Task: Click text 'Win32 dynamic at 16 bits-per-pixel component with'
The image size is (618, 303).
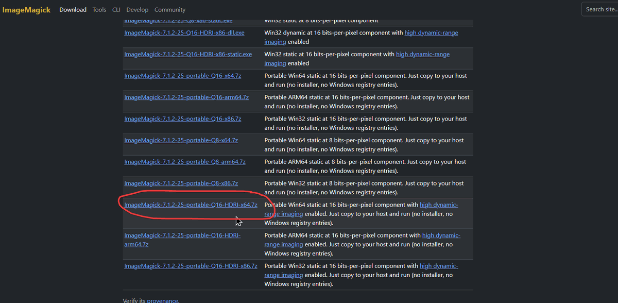Action: click(x=334, y=32)
